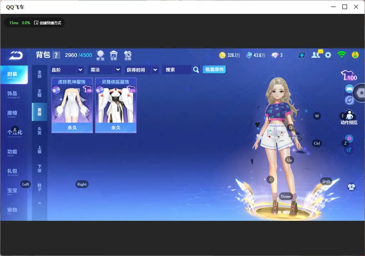365x256 pixels.
Task: Select the 主题 theme sub-category
Action: (39, 93)
